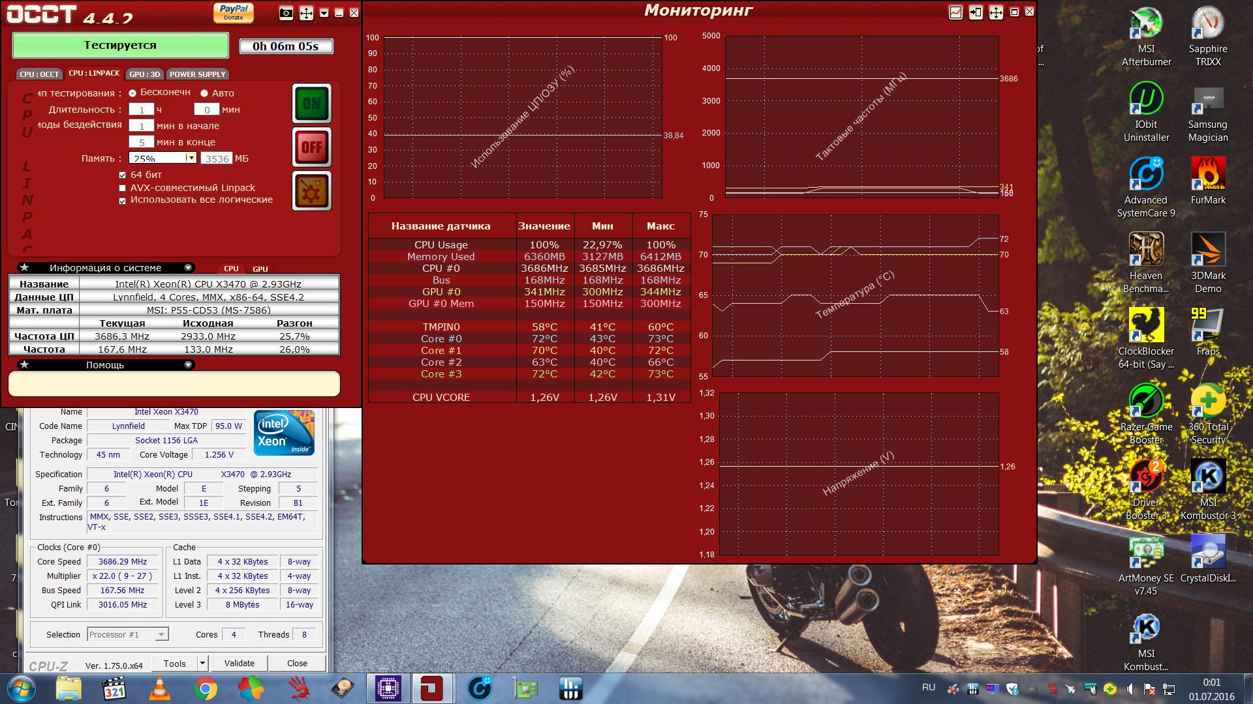Click the PayPal Donate button
This screenshot has height=704, width=1253.
(233, 12)
